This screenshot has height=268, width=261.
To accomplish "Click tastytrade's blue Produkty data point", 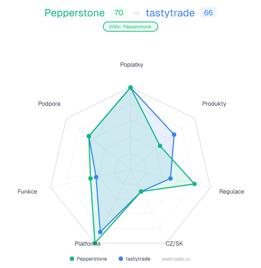I will (174, 134).
